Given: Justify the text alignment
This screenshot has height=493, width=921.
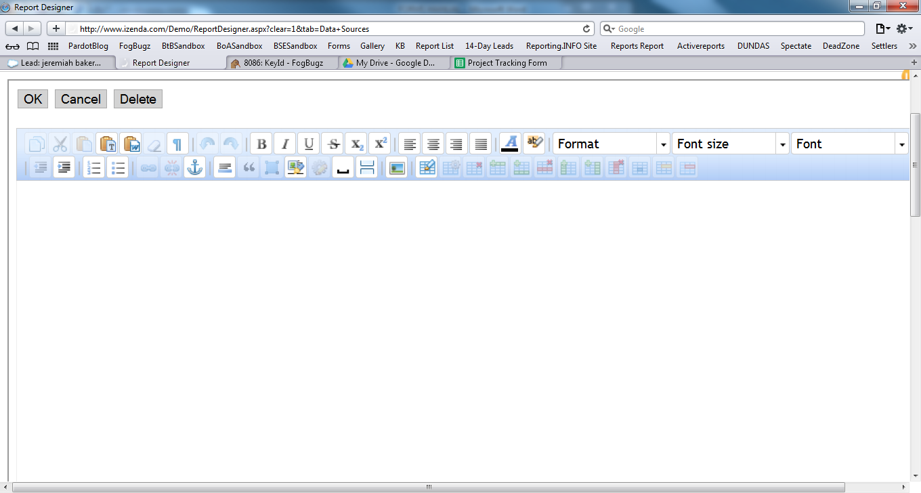Looking at the screenshot, I should pos(481,144).
